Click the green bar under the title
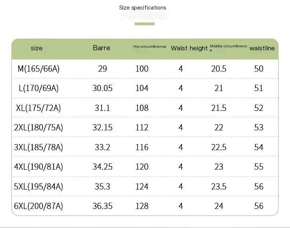This screenshot has width=290, height=228. click(x=144, y=24)
